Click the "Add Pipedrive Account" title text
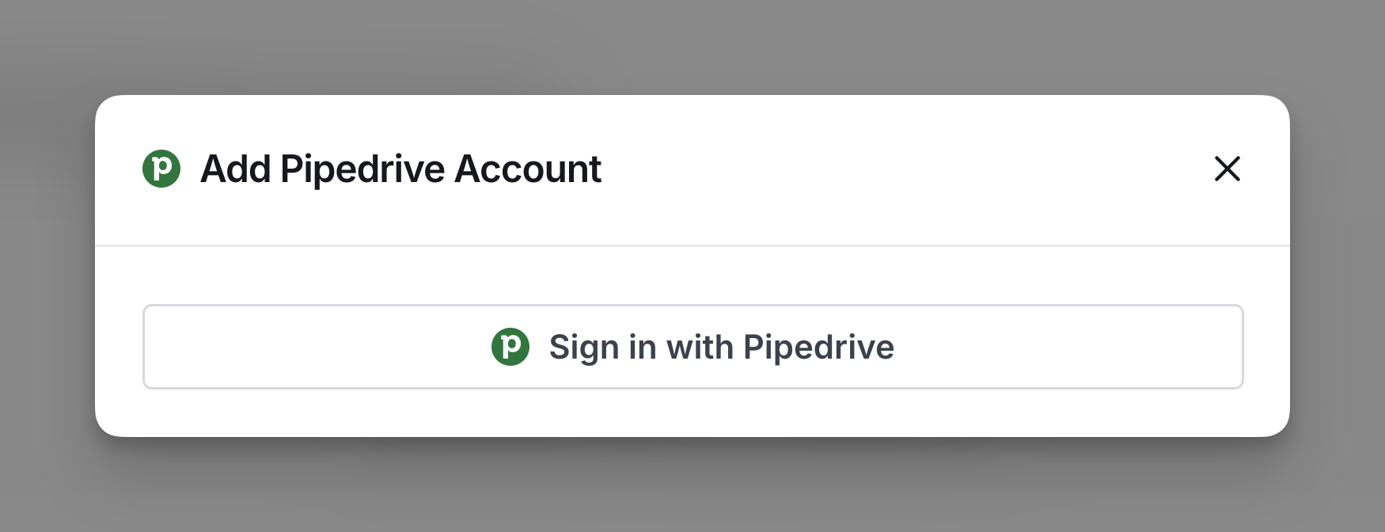The width and height of the screenshot is (1385, 532). point(400,169)
